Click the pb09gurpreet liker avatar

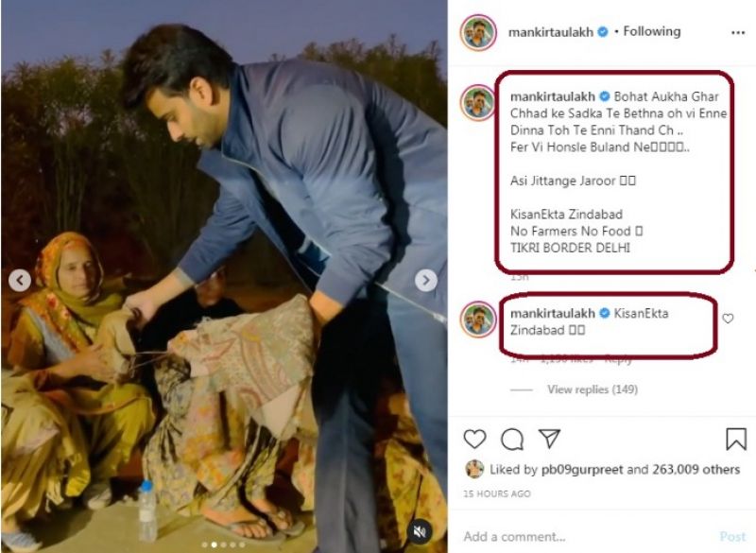point(474,469)
